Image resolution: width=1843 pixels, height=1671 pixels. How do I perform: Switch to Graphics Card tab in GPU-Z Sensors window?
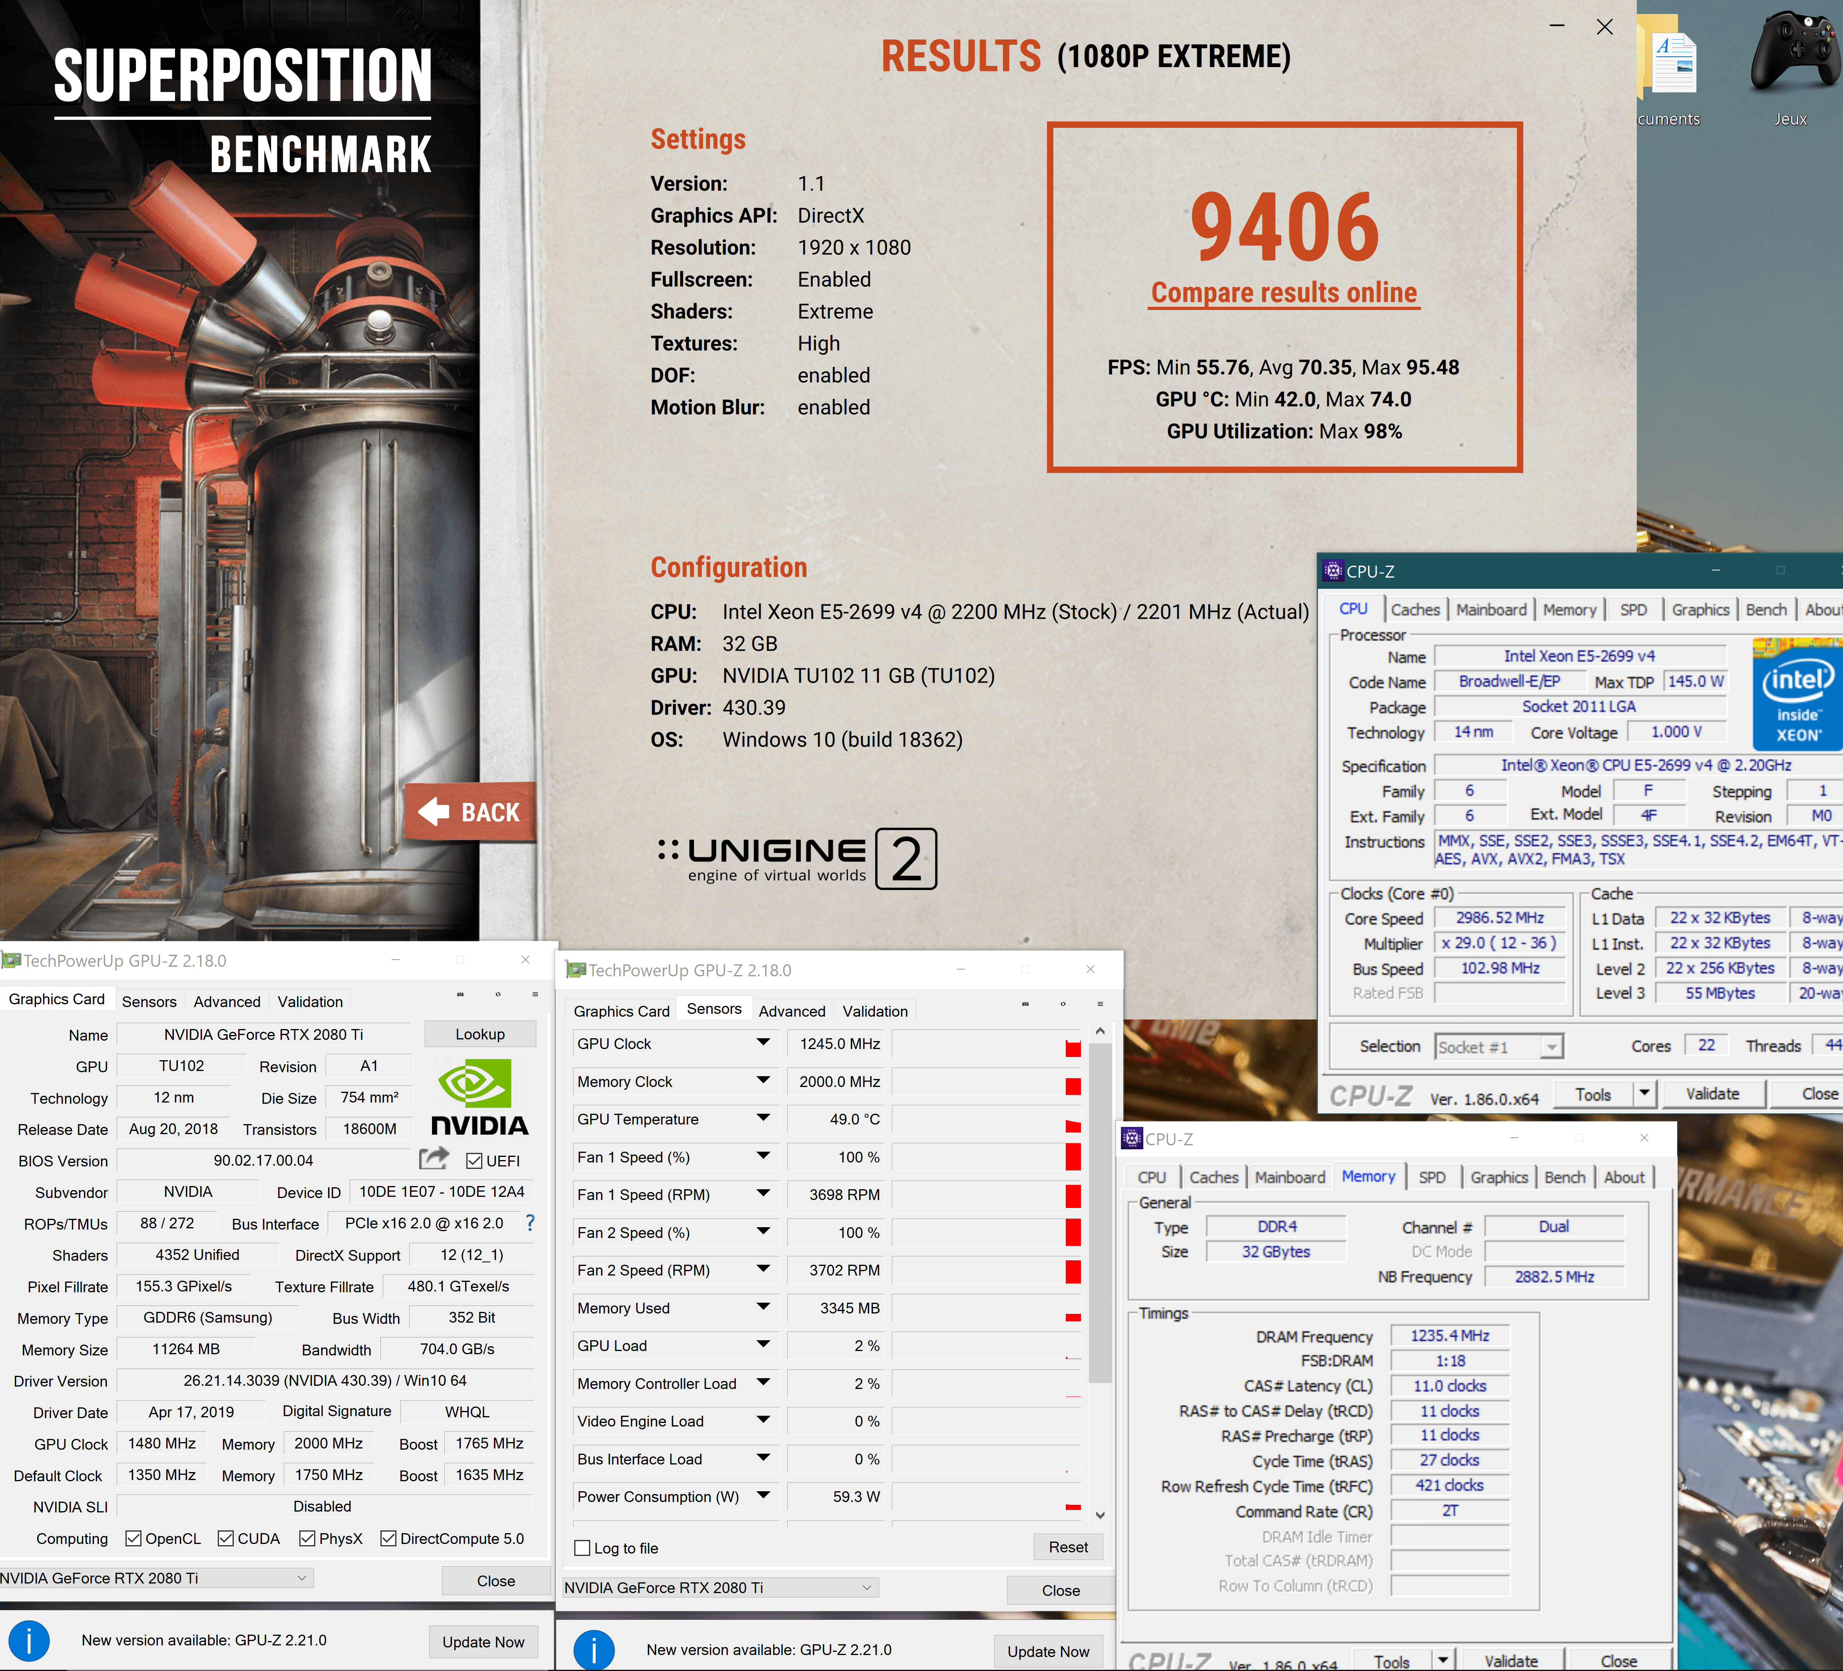(622, 1011)
